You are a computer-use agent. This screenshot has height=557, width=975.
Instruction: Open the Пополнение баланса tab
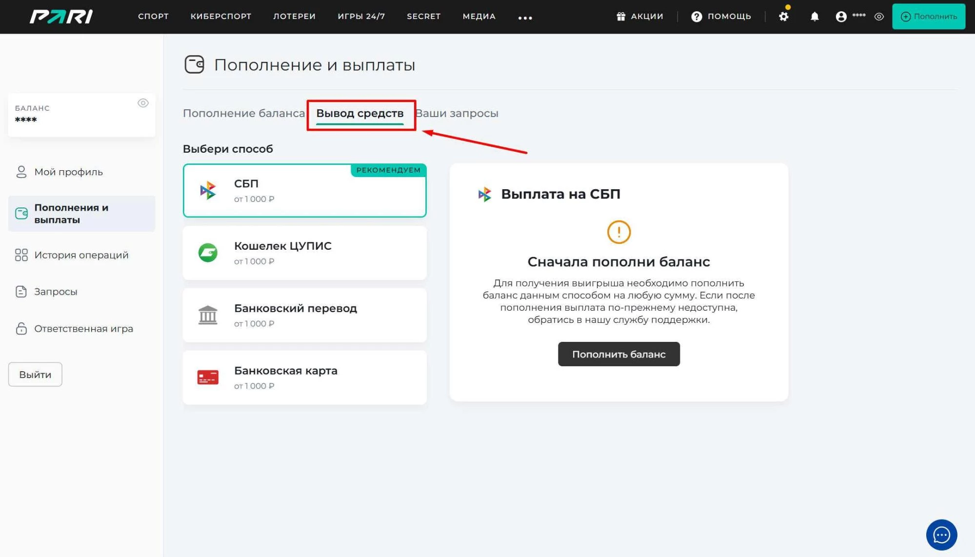click(x=242, y=113)
